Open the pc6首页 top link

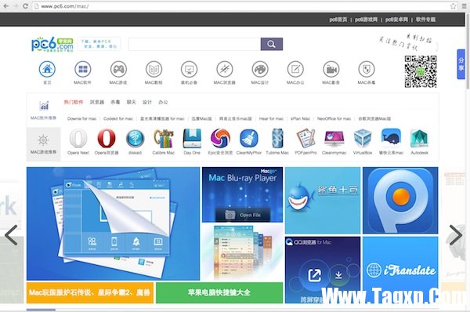[x=338, y=20]
